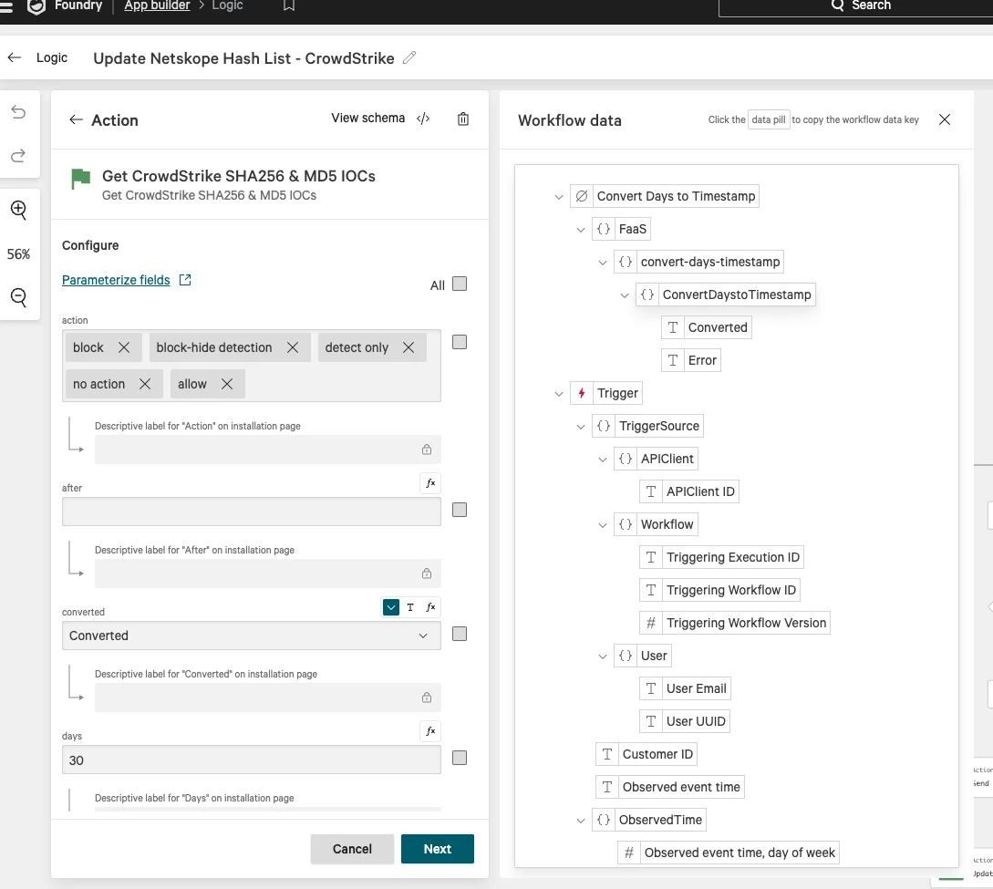Click the Foundry logo icon
Viewport: 993px width, 889px height.
(x=36, y=5)
